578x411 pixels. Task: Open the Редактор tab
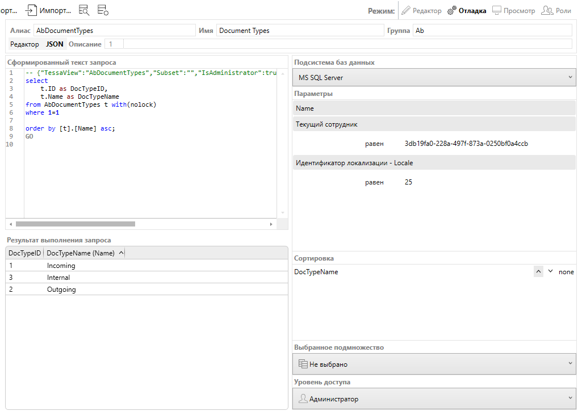tap(24, 44)
